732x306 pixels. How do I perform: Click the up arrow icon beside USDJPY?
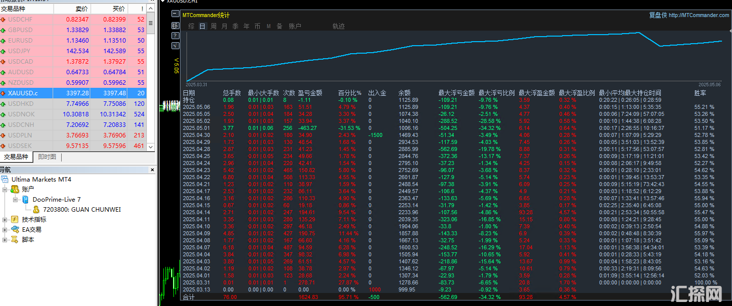4,51
